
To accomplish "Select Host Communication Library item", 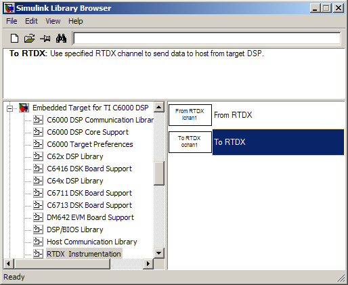I will coord(92,242).
